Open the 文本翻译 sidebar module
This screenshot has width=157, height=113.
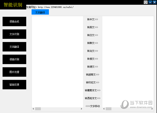pyautogui.click(x=14, y=47)
